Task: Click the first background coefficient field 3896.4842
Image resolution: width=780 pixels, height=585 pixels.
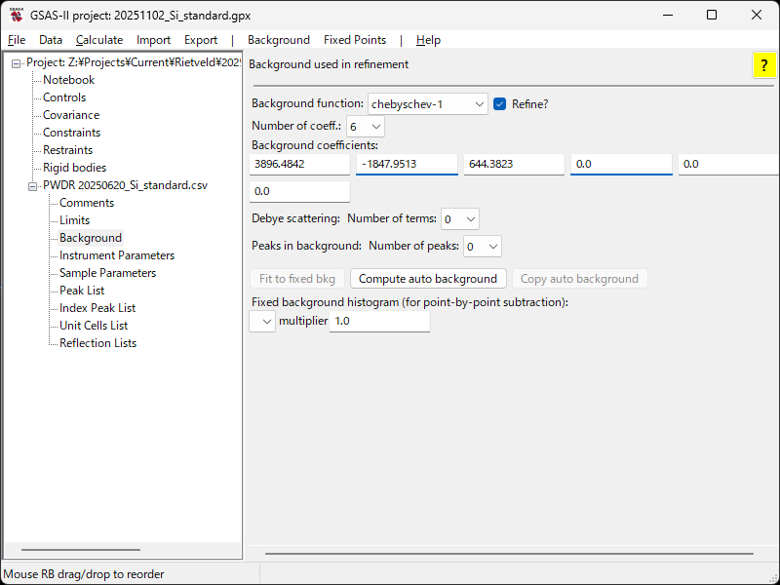Action: pyautogui.click(x=299, y=165)
